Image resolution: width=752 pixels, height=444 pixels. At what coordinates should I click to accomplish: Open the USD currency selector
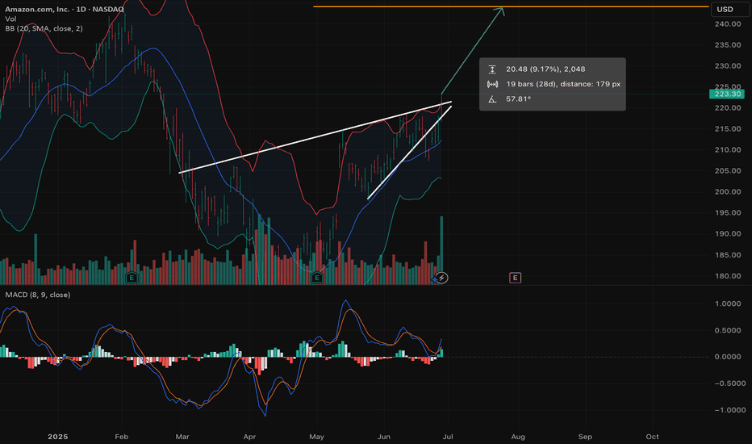click(x=730, y=9)
